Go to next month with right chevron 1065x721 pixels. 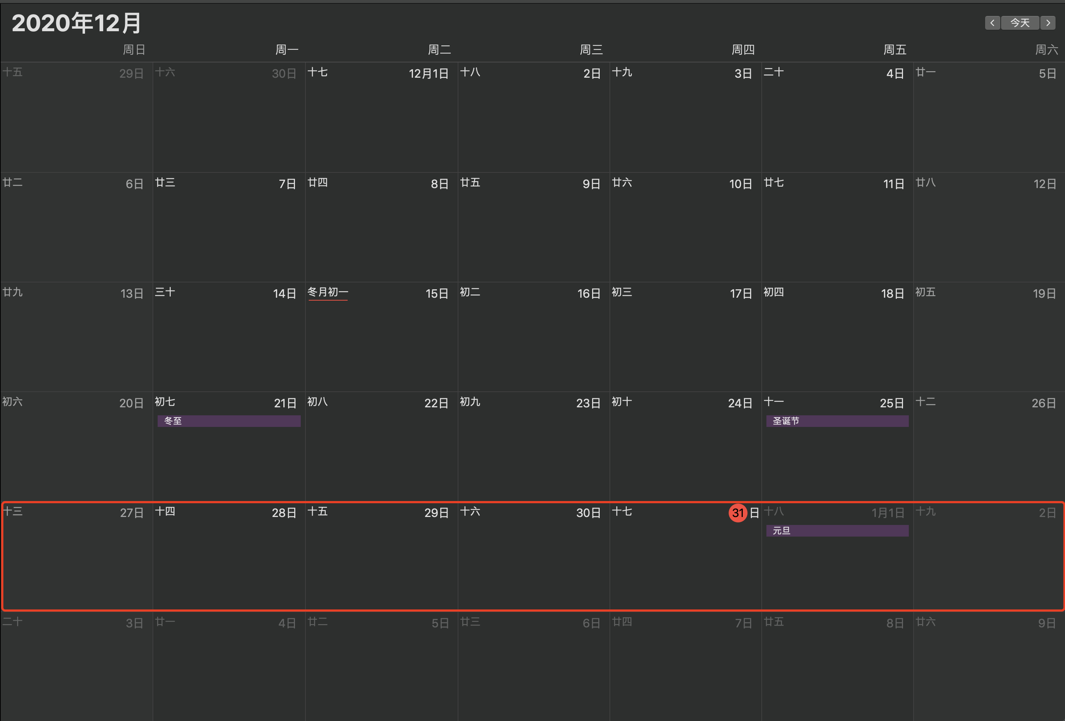1048,23
